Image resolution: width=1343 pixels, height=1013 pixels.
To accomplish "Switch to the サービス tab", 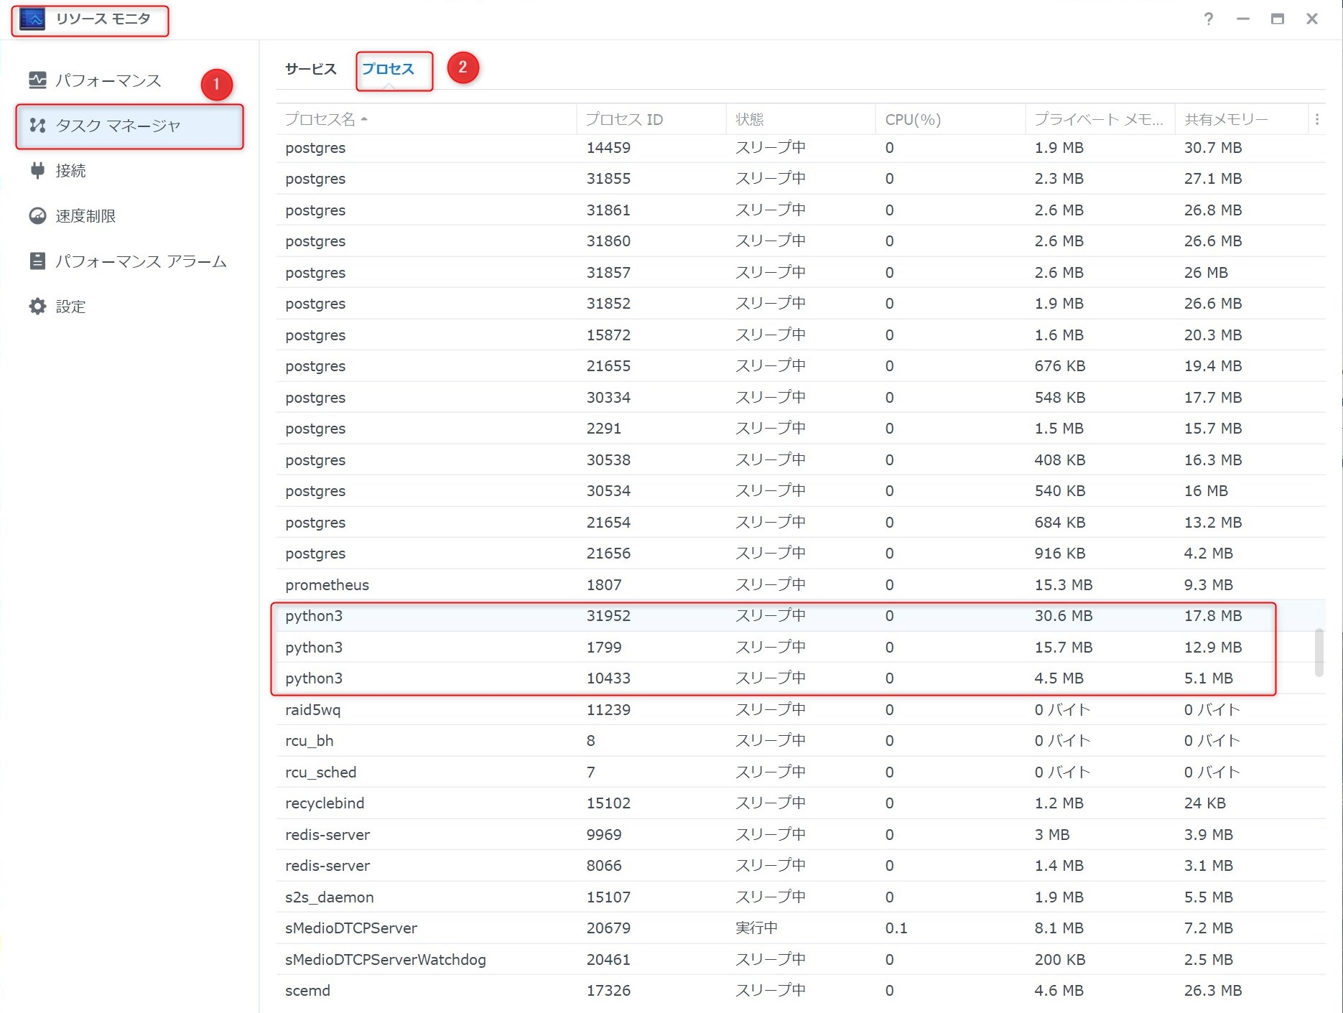I will tap(310, 69).
